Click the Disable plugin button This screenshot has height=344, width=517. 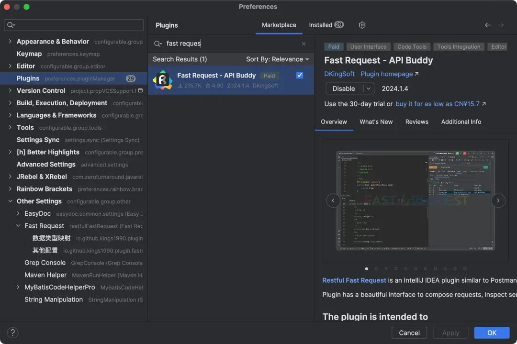click(344, 89)
